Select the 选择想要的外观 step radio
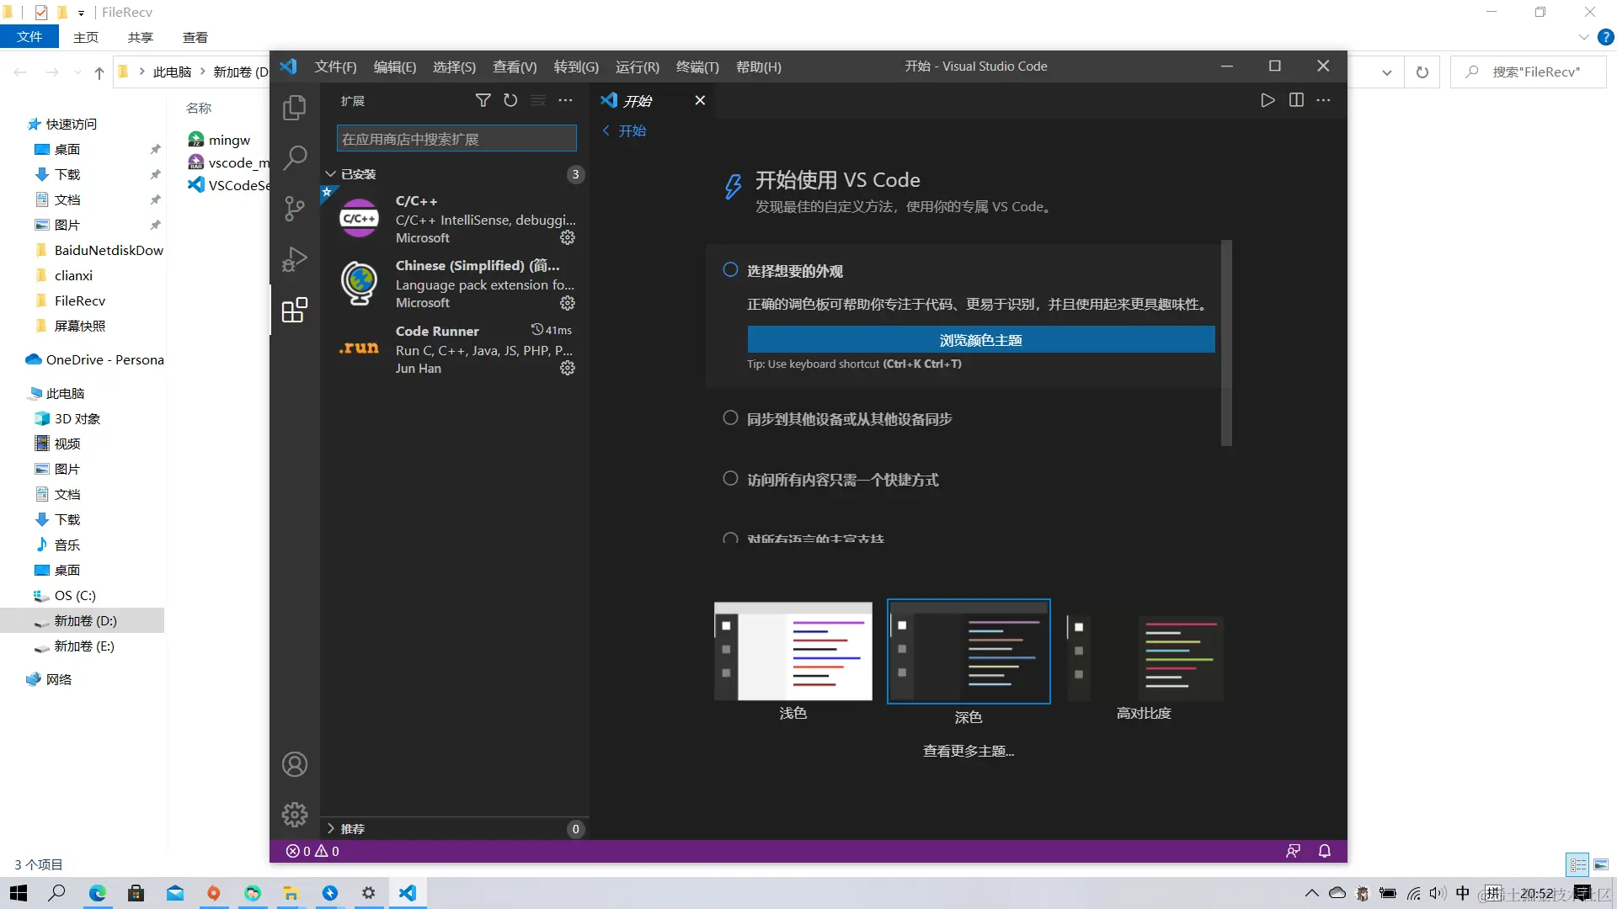 tap(730, 270)
